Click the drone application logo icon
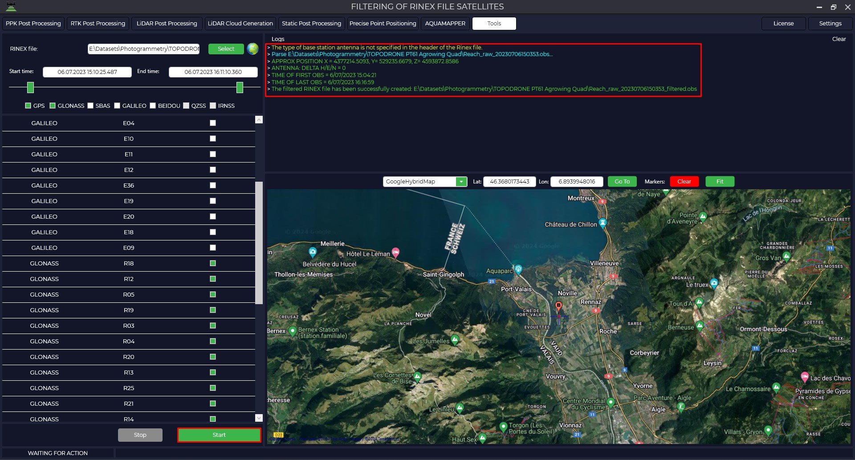 (x=11, y=7)
